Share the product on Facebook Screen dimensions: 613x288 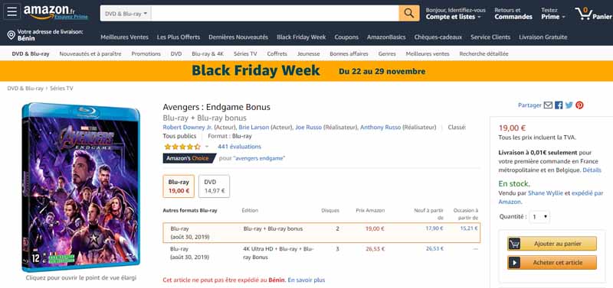pyautogui.click(x=559, y=105)
